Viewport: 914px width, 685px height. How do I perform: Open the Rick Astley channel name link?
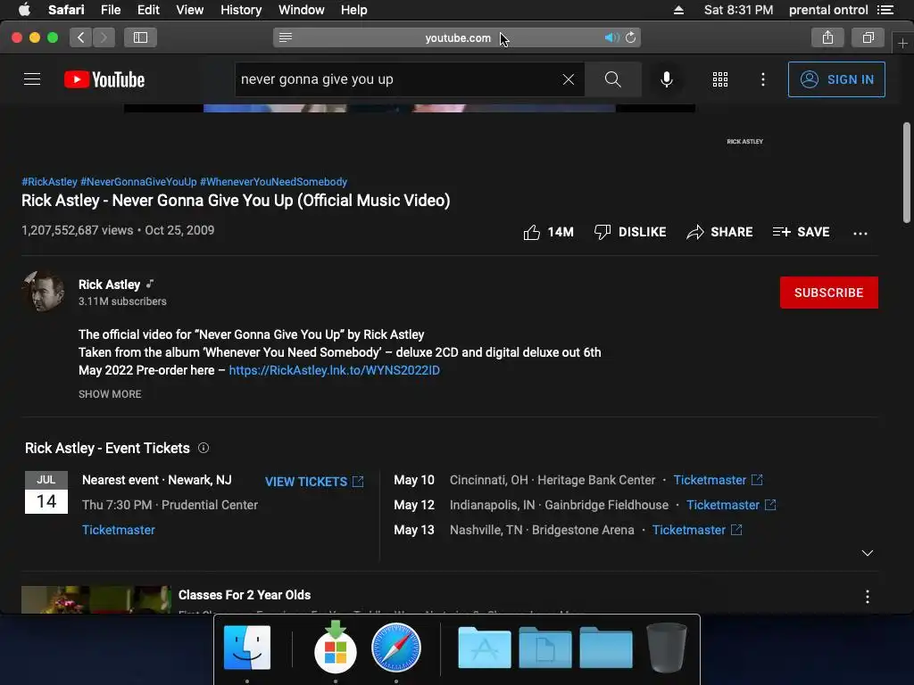(110, 285)
